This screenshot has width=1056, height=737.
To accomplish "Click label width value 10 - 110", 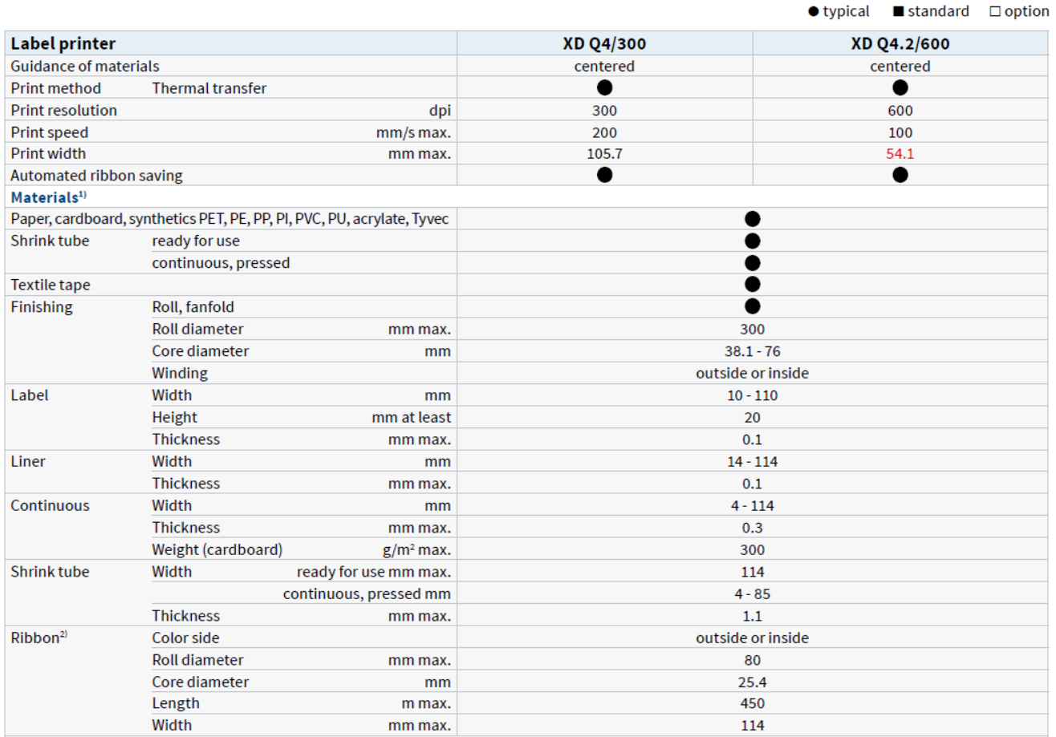I will [752, 395].
